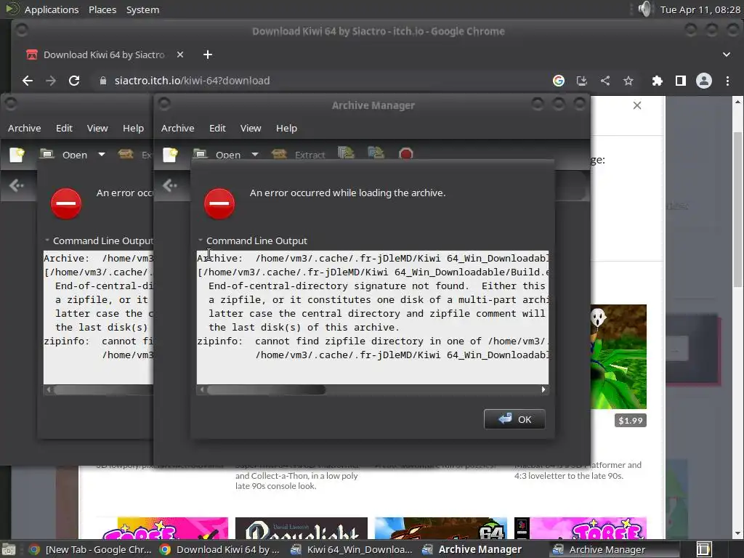
Task: Open Chrome extensions puzzle icon
Action: [x=657, y=81]
